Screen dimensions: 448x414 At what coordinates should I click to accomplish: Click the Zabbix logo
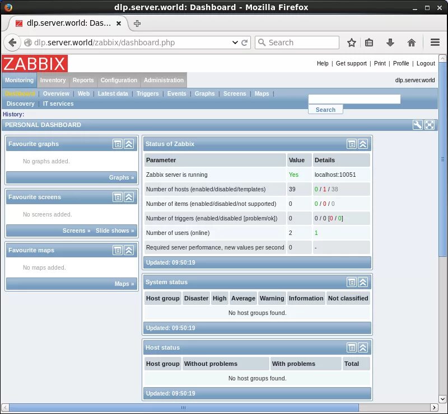click(35, 63)
